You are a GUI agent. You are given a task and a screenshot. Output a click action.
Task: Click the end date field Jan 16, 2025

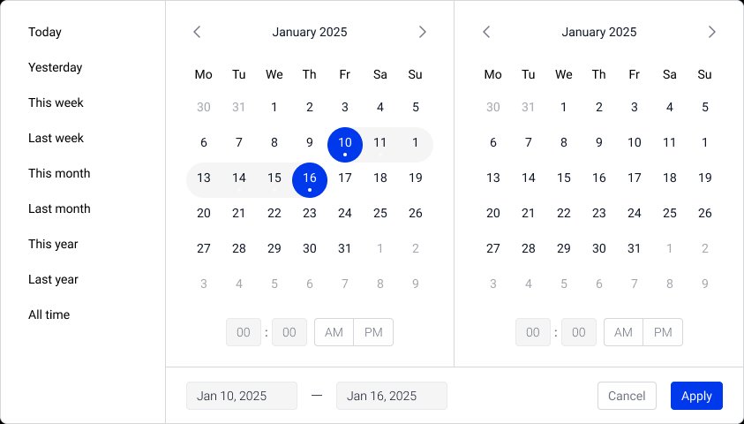tap(391, 396)
